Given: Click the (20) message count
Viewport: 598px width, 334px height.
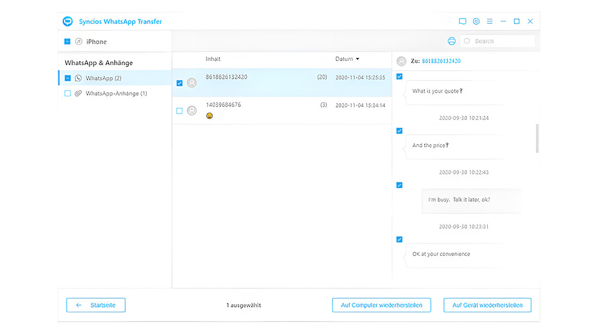Looking at the screenshot, I should pos(322,77).
